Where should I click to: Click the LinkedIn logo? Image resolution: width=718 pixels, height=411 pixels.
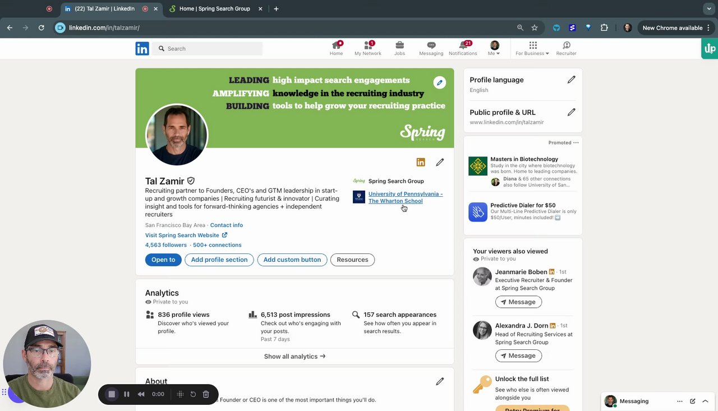(142, 49)
